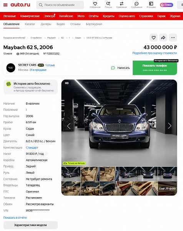The width and height of the screenshot is (183, 231).
Task: Click the search field Поиск по объявлениям
Action: tap(60, 5)
